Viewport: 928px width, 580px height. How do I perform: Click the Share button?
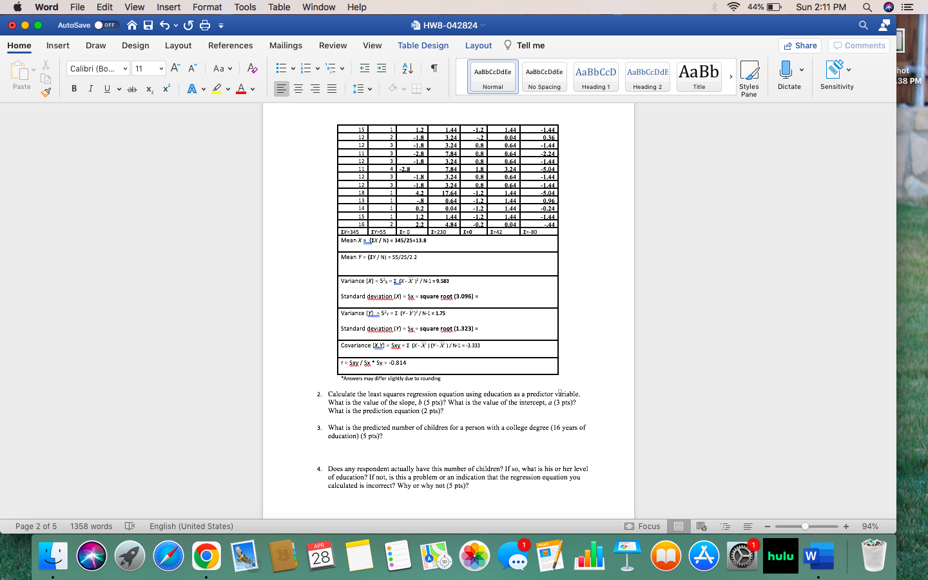(801, 45)
